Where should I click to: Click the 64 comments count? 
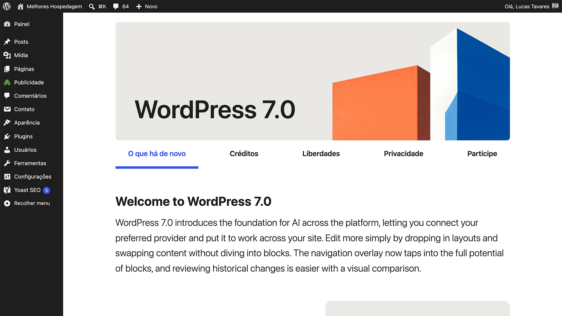(x=126, y=6)
